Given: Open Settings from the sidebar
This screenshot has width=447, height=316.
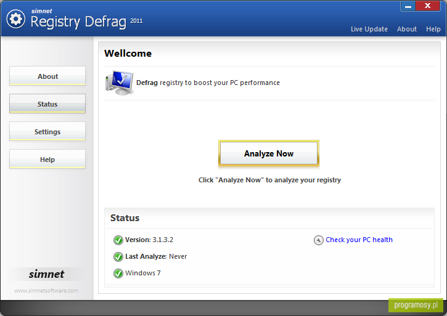Looking at the screenshot, I should 47,131.
